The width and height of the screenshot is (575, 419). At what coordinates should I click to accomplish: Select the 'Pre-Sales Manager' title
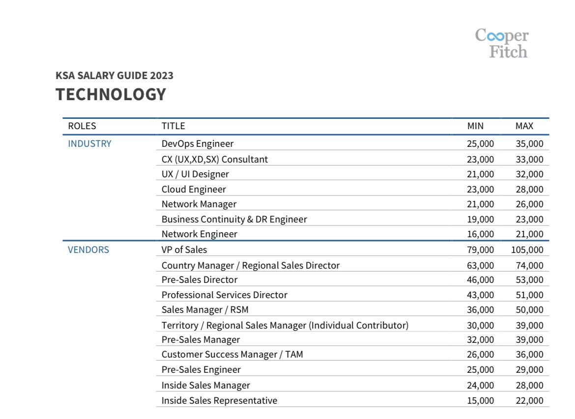201,340
